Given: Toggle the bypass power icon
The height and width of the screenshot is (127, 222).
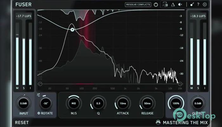Looking at the screenshot, I should tap(156, 5).
